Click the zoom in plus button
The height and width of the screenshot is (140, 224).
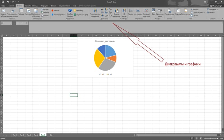pos(218,138)
